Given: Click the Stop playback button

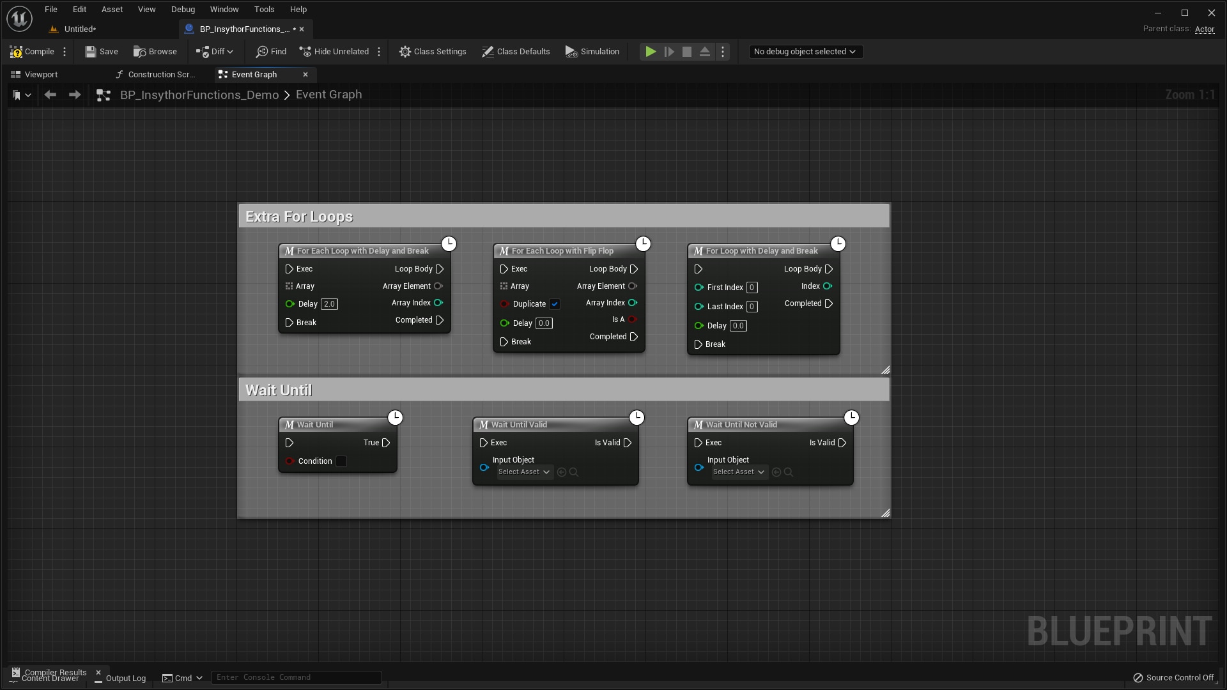Looking at the screenshot, I should point(686,52).
